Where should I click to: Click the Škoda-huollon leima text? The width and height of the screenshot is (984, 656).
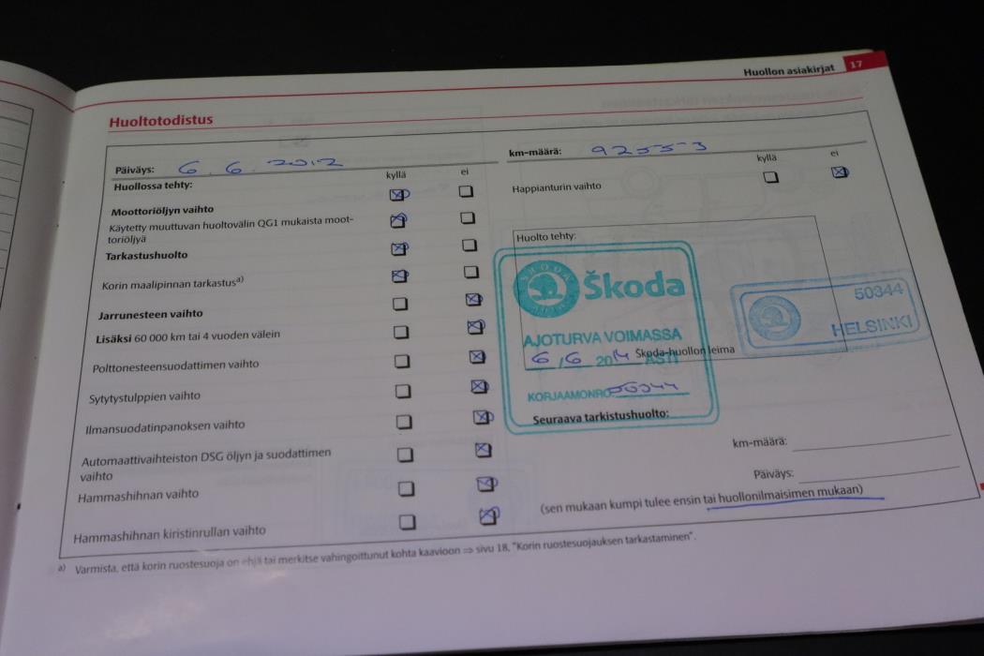tap(685, 350)
